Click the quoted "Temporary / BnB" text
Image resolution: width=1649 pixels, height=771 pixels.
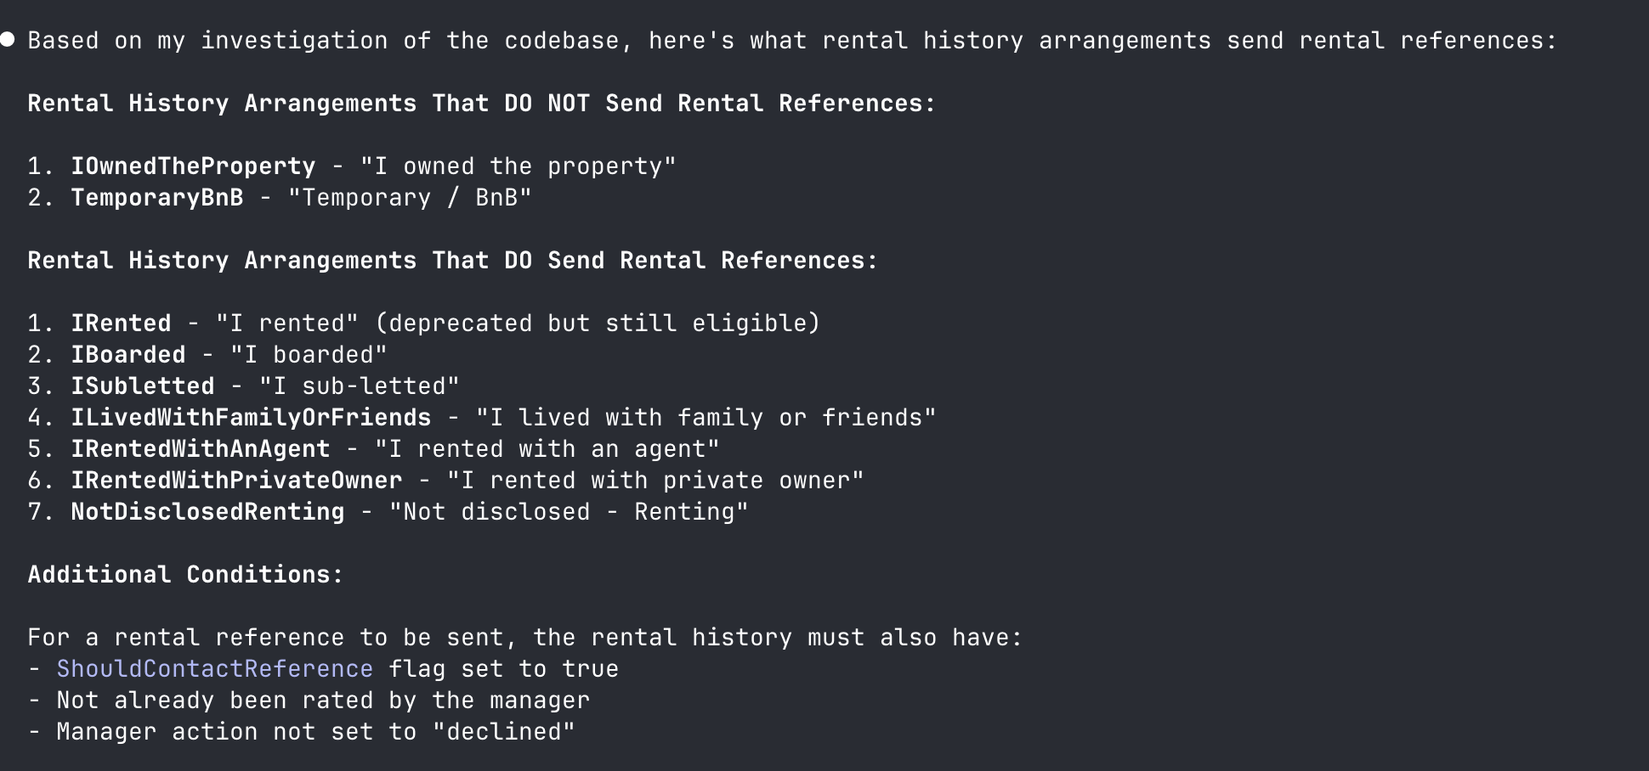click(x=410, y=198)
